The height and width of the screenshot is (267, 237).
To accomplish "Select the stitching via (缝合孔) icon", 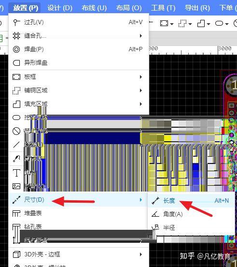I will click(x=16, y=36).
